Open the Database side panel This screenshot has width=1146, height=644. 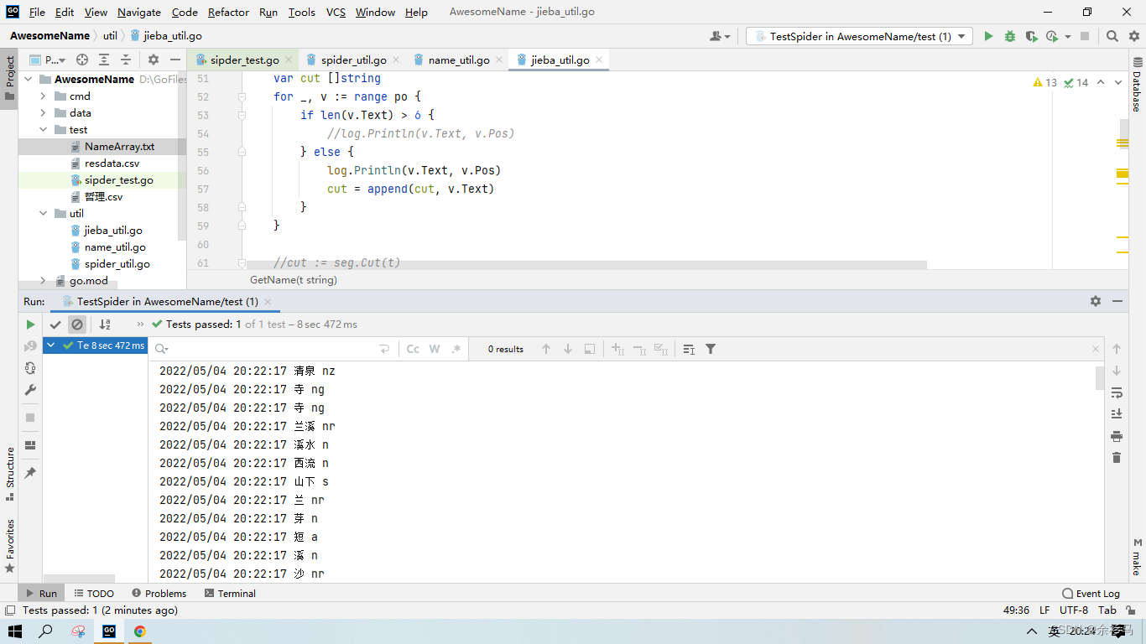[1137, 85]
